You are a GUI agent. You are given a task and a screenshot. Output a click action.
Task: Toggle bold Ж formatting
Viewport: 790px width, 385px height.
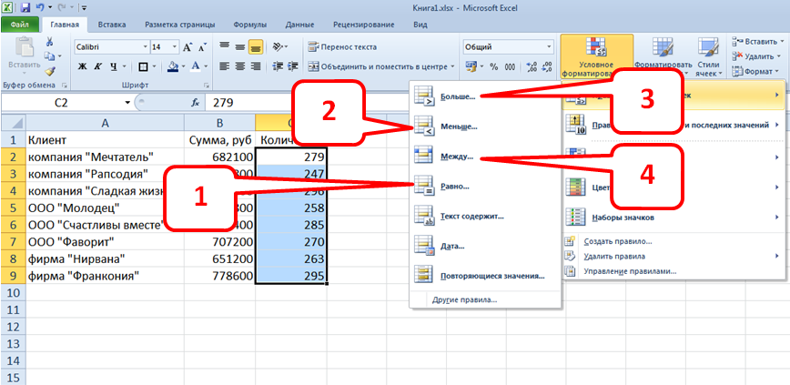click(82, 66)
